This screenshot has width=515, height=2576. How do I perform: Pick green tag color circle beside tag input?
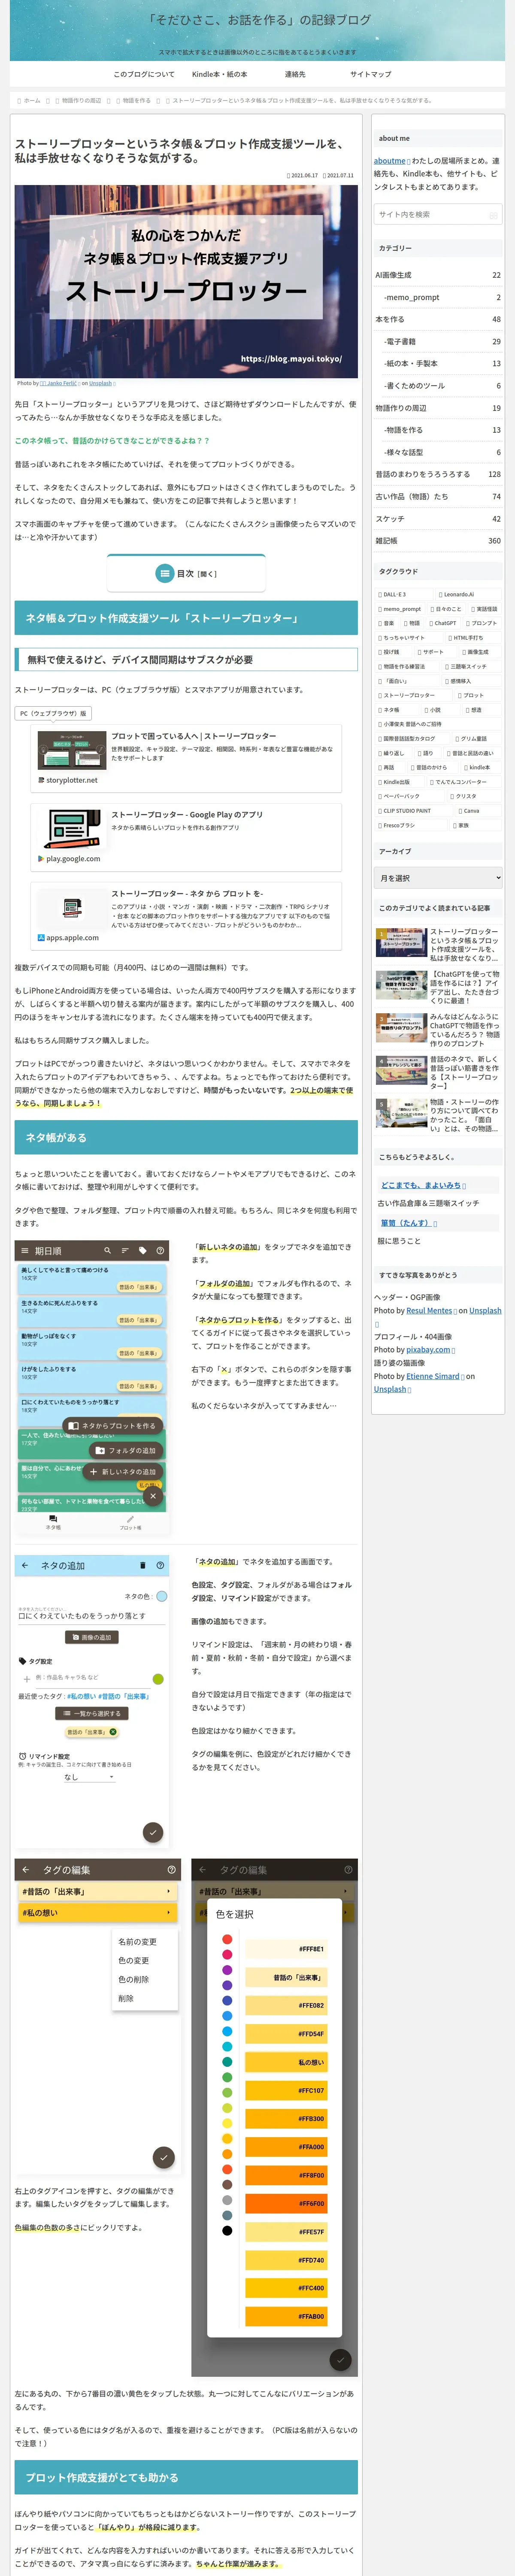pos(158,1679)
